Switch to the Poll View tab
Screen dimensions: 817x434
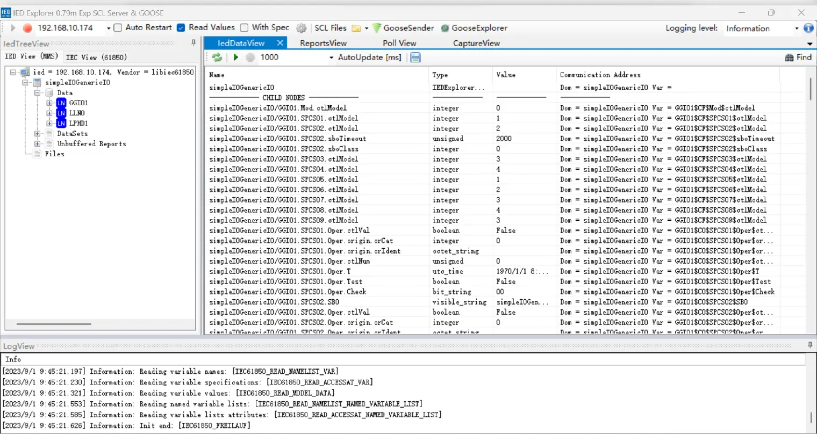point(399,43)
